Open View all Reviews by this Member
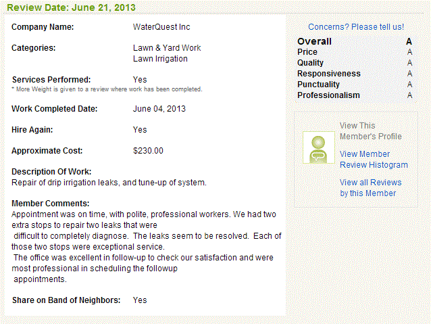 click(370, 188)
